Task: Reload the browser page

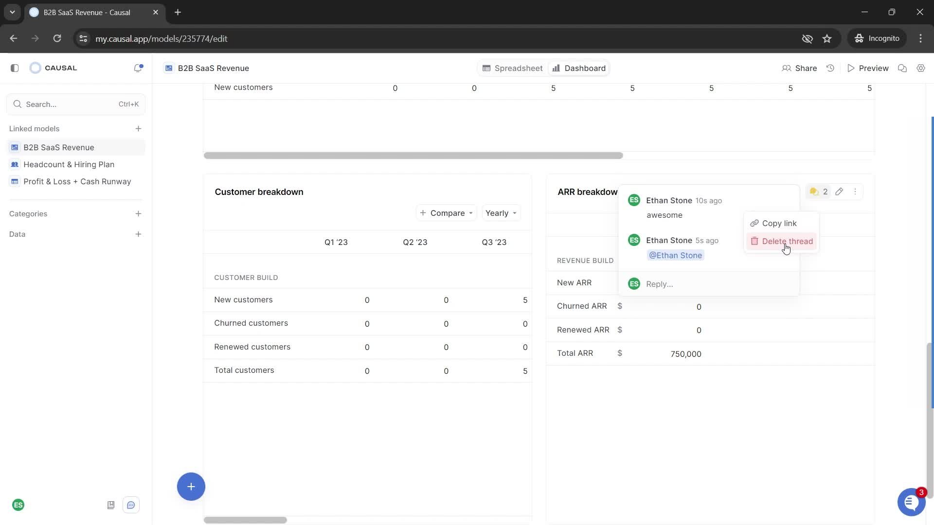Action: (x=57, y=38)
